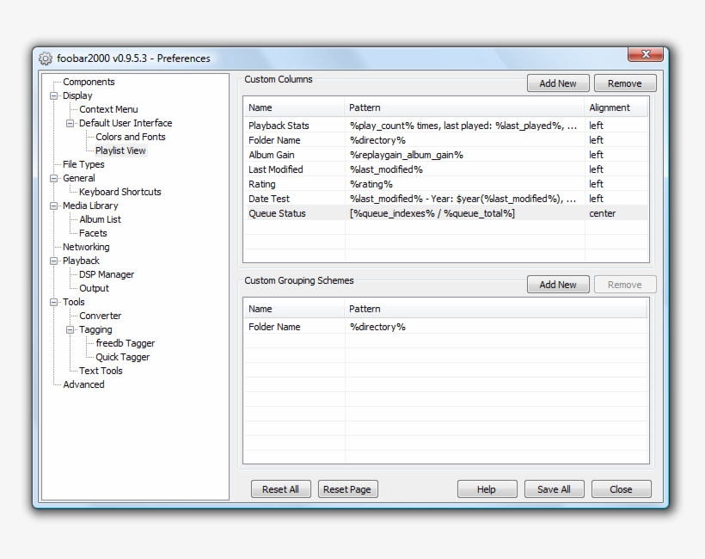Select Album List under Media Library

(101, 219)
